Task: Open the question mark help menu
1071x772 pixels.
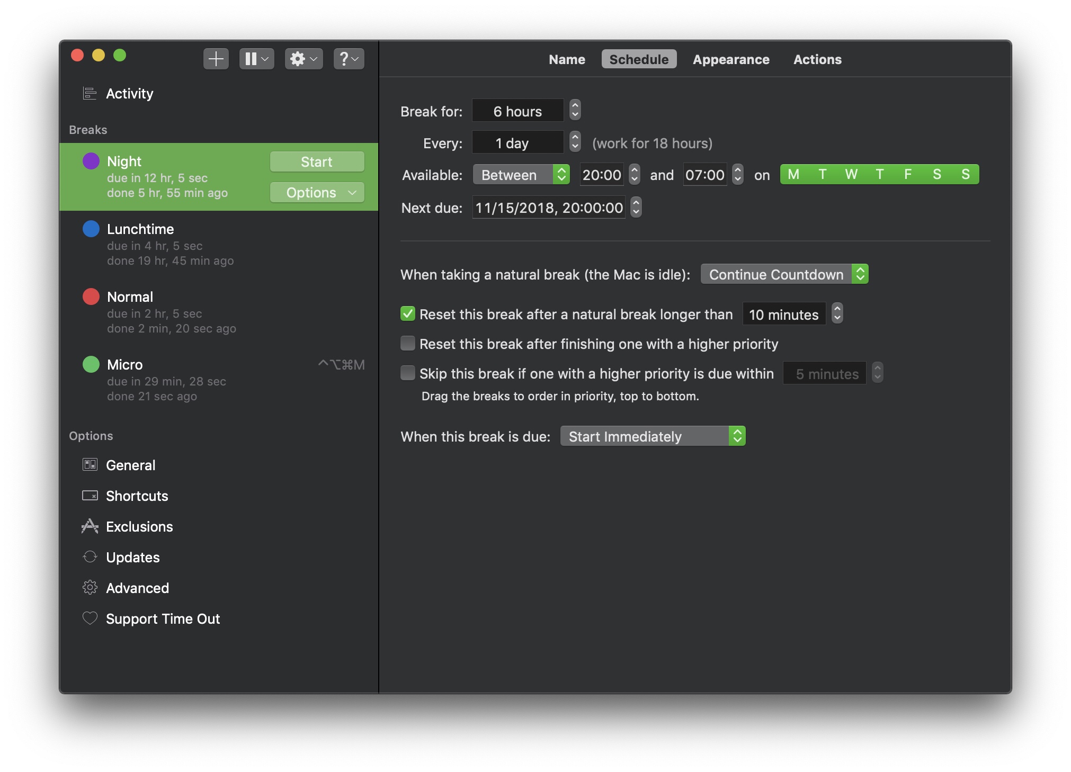Action: 349,59
